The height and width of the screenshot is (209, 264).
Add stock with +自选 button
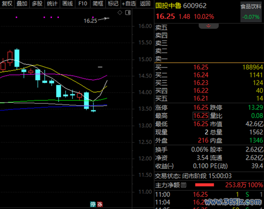pos(129,3)
